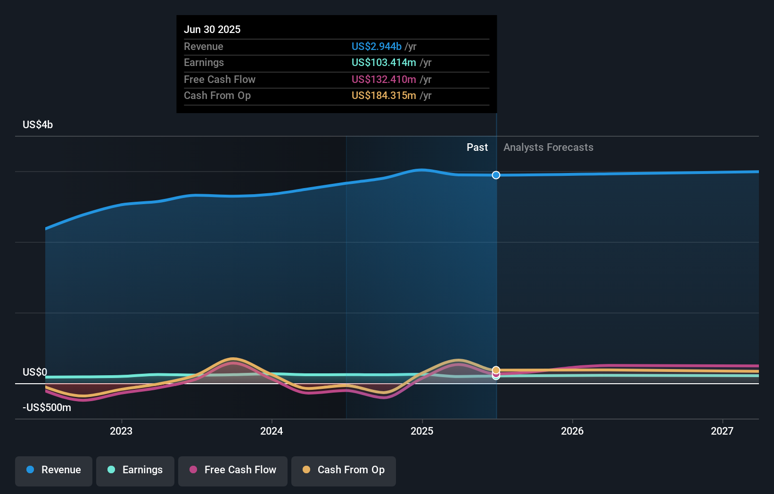This screenshot has width=774, height=494.
Task: Click the pink Free Cash Flow legend dot
Action: pyautogui.click(x=193, y=470)
